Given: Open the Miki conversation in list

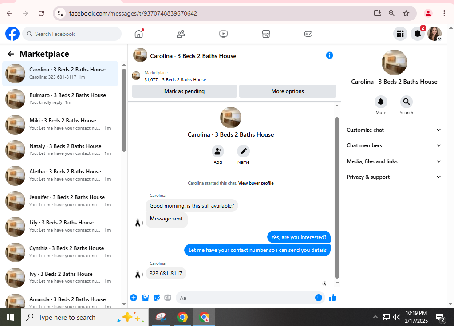Looking at the screenshot, I should coord(60,124).
